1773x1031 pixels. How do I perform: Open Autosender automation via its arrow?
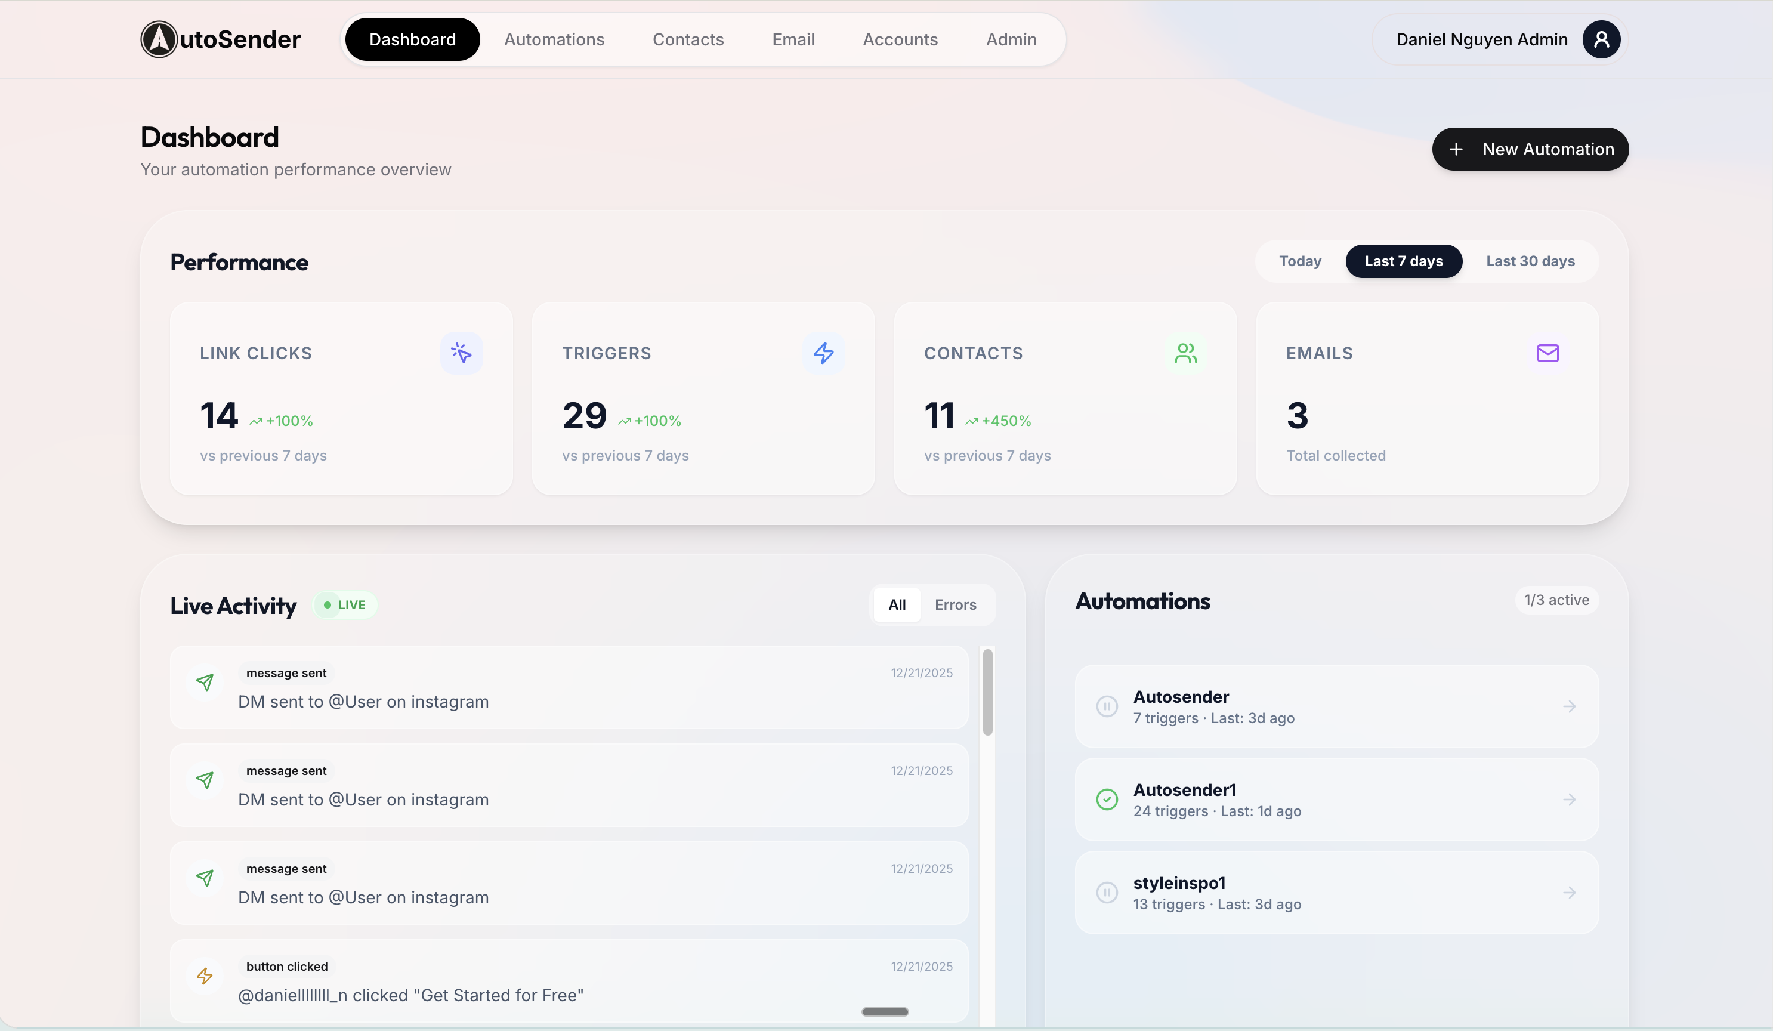[x=1569, y=706]
